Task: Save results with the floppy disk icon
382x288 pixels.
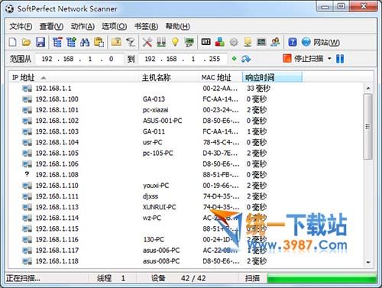Action: click(x=40, y=42)
